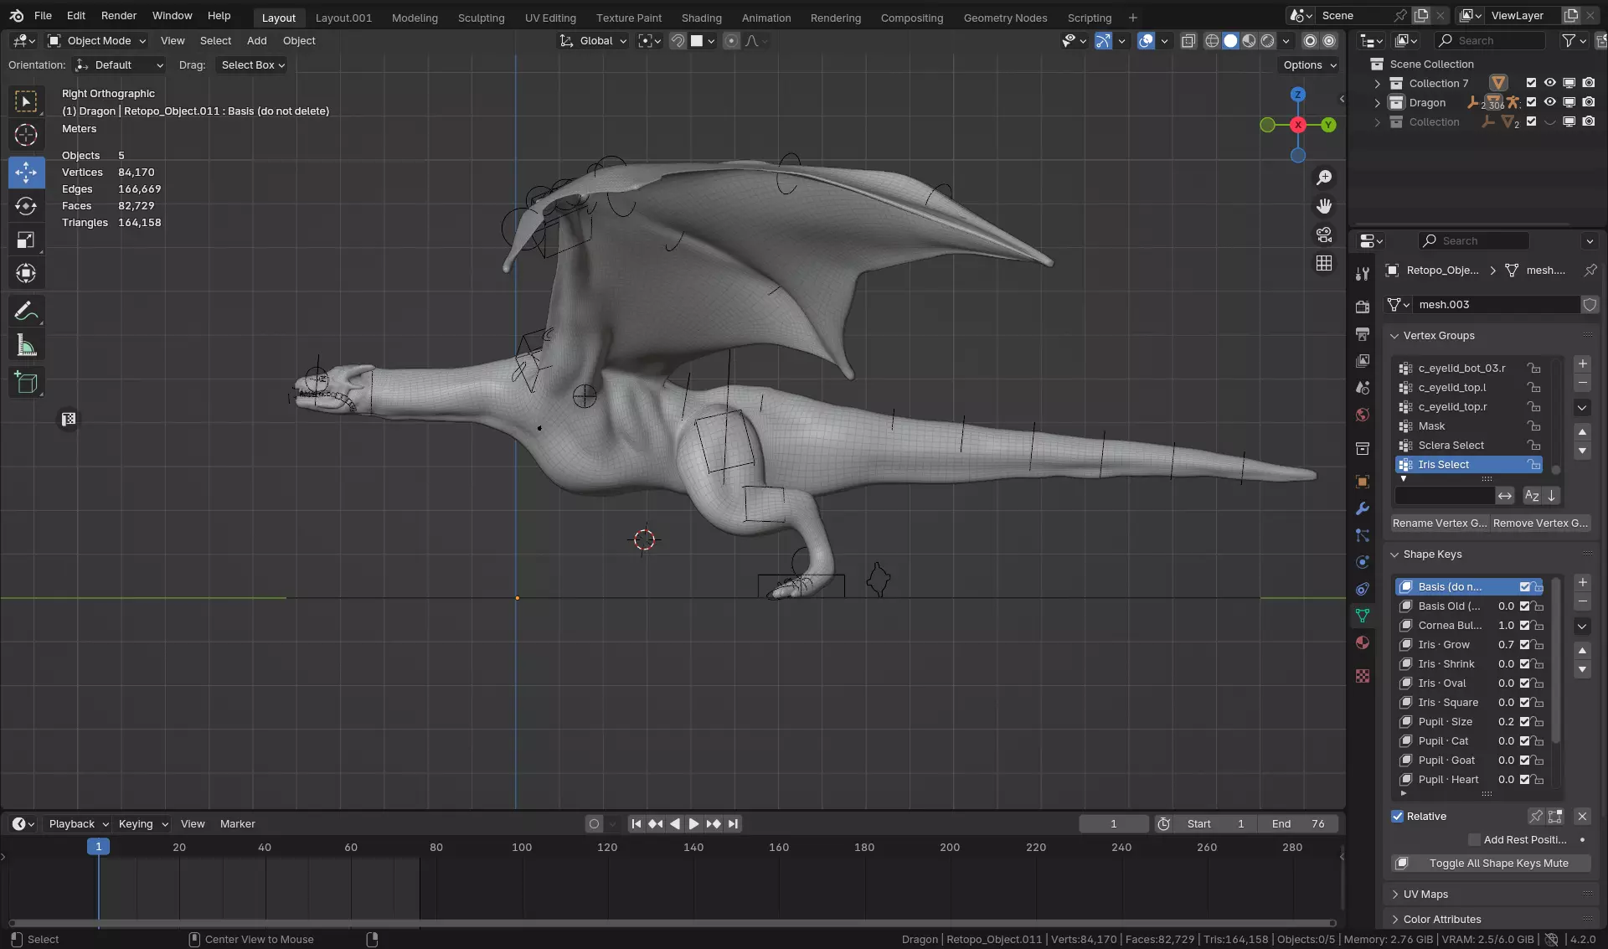Mute the Iris · Grow shape key

(1525, 645)
